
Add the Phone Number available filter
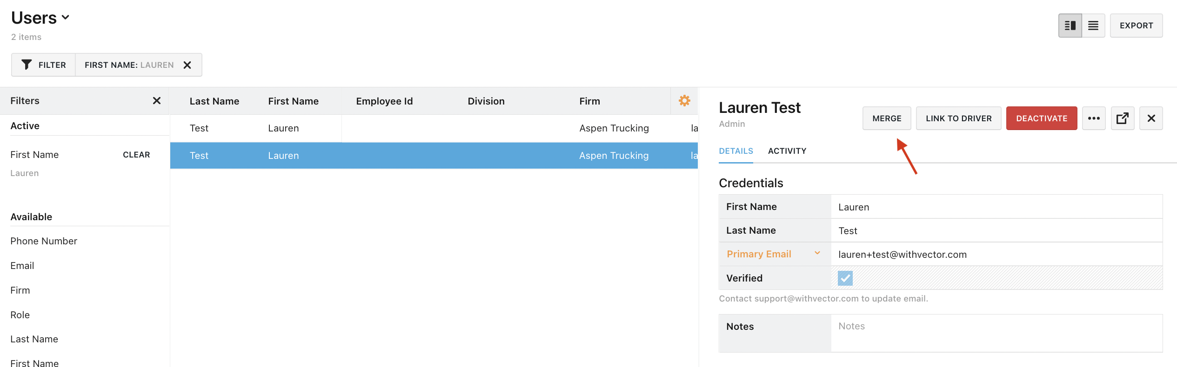(x=44, y=241)
